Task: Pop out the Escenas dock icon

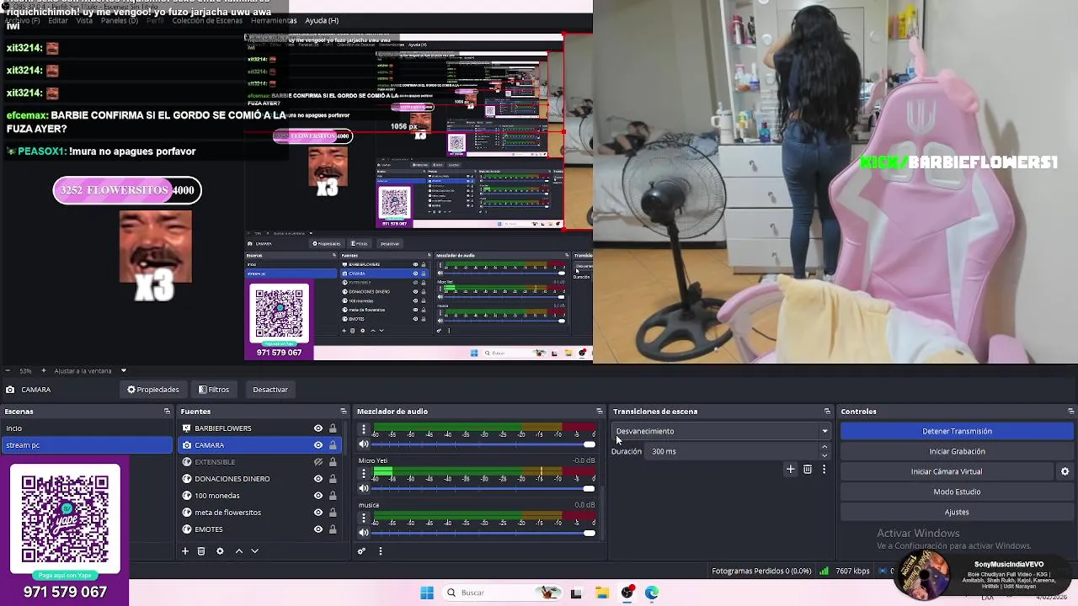Action: [167, 412]
